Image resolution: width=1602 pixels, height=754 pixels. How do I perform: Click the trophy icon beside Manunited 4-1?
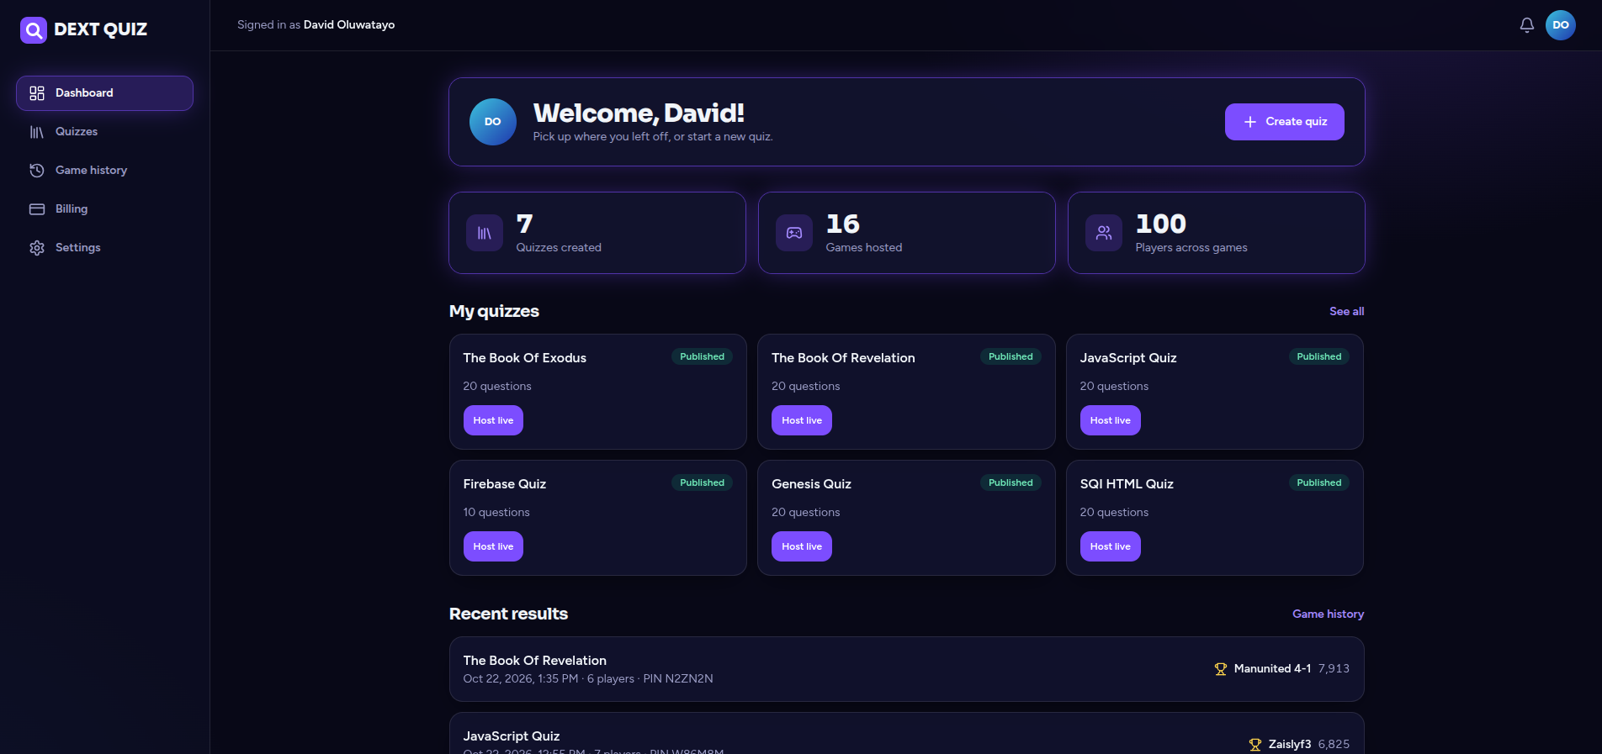point(1221,669)
